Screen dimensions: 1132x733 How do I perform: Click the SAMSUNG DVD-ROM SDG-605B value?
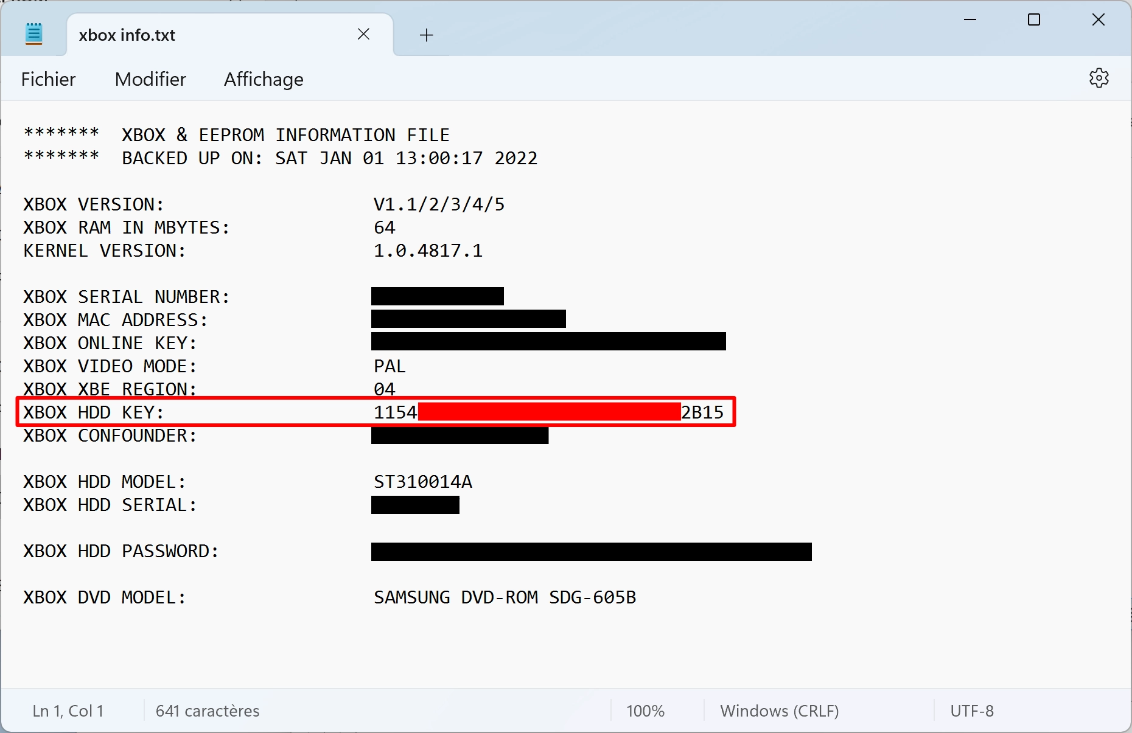(505, 597)
